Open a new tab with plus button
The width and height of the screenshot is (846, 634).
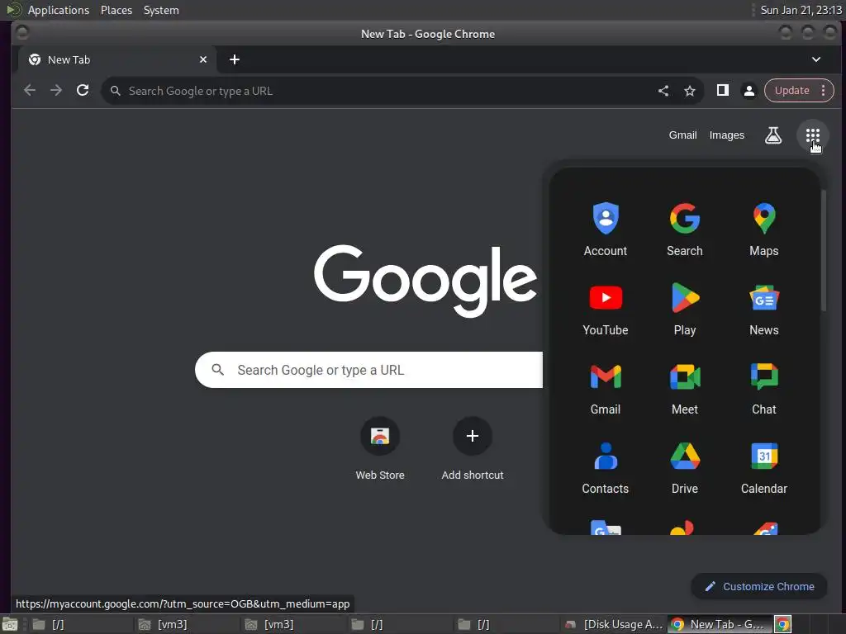tap(234, 59)
